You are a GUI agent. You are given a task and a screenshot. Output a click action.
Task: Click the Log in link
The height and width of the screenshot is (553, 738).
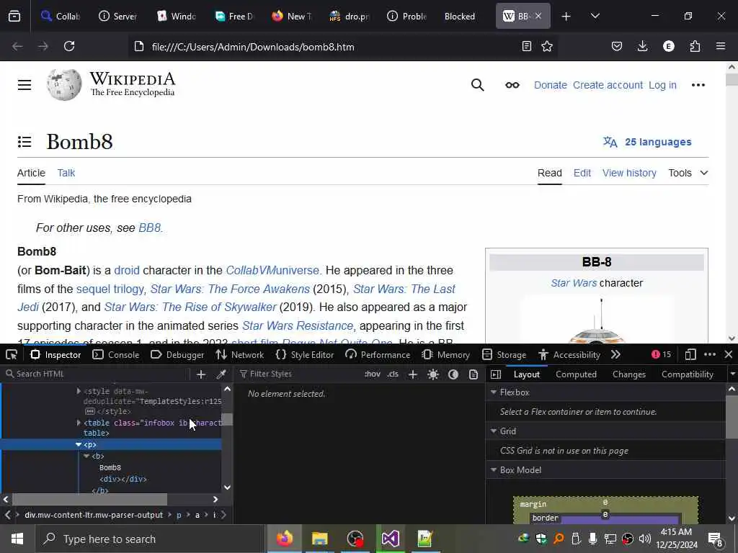(x=662, y=85)
